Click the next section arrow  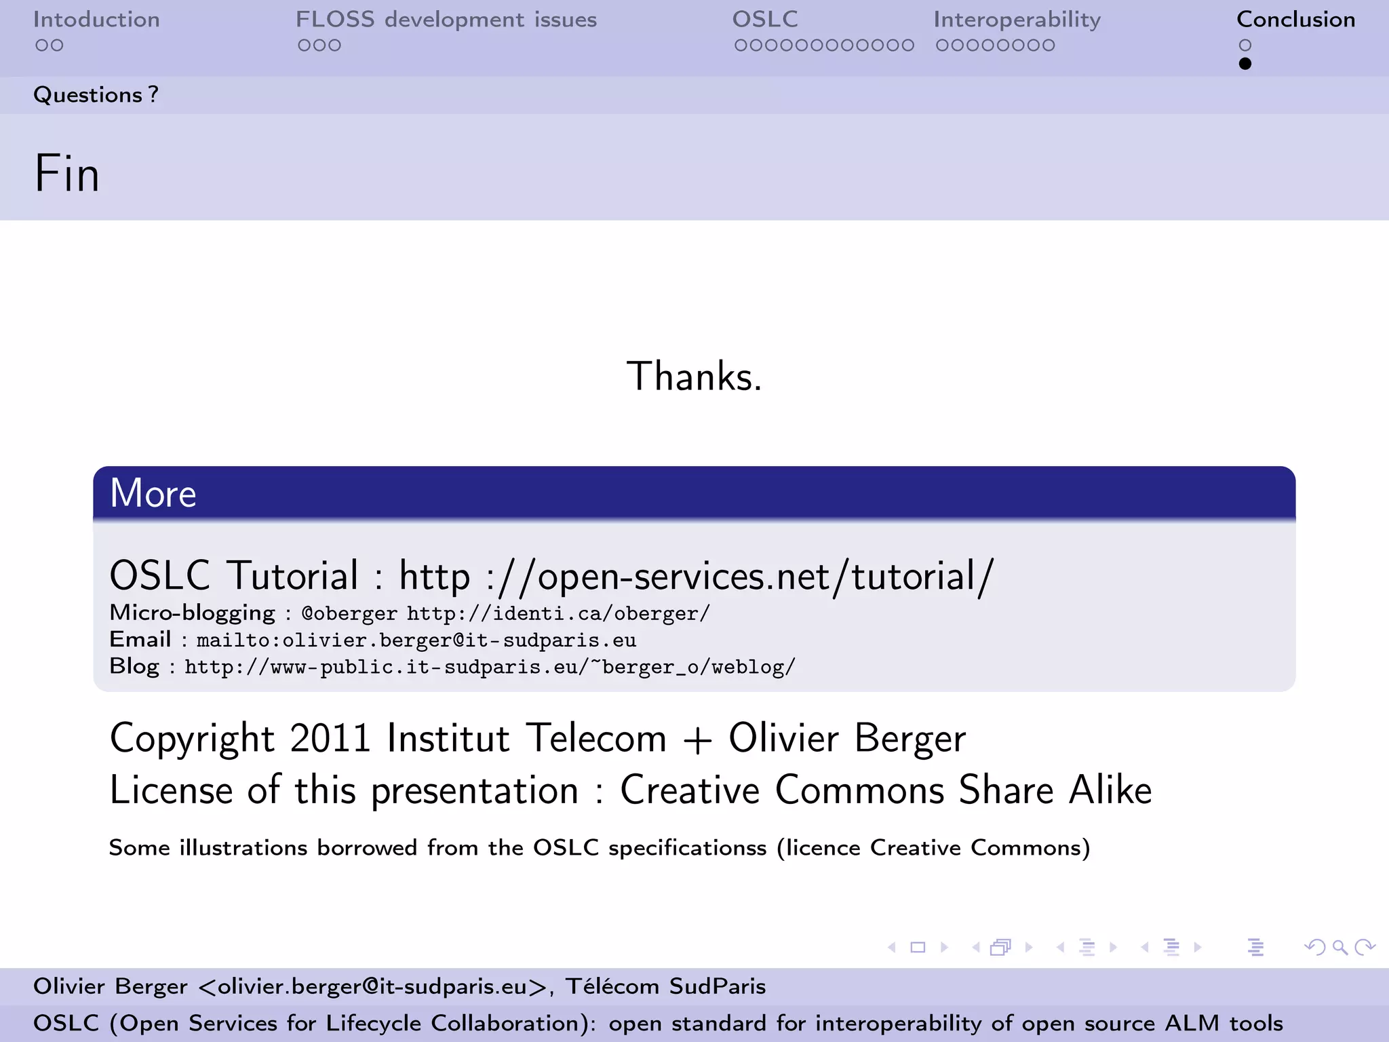pos(1198,947)
